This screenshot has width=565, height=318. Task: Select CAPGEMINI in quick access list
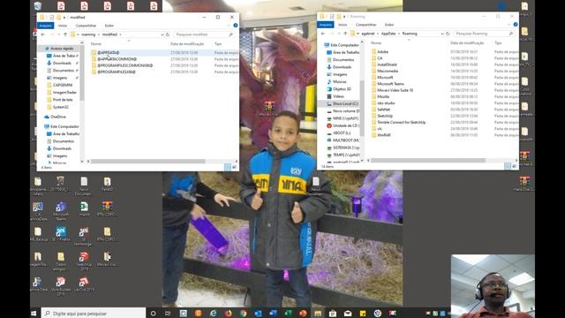point(63,85)
